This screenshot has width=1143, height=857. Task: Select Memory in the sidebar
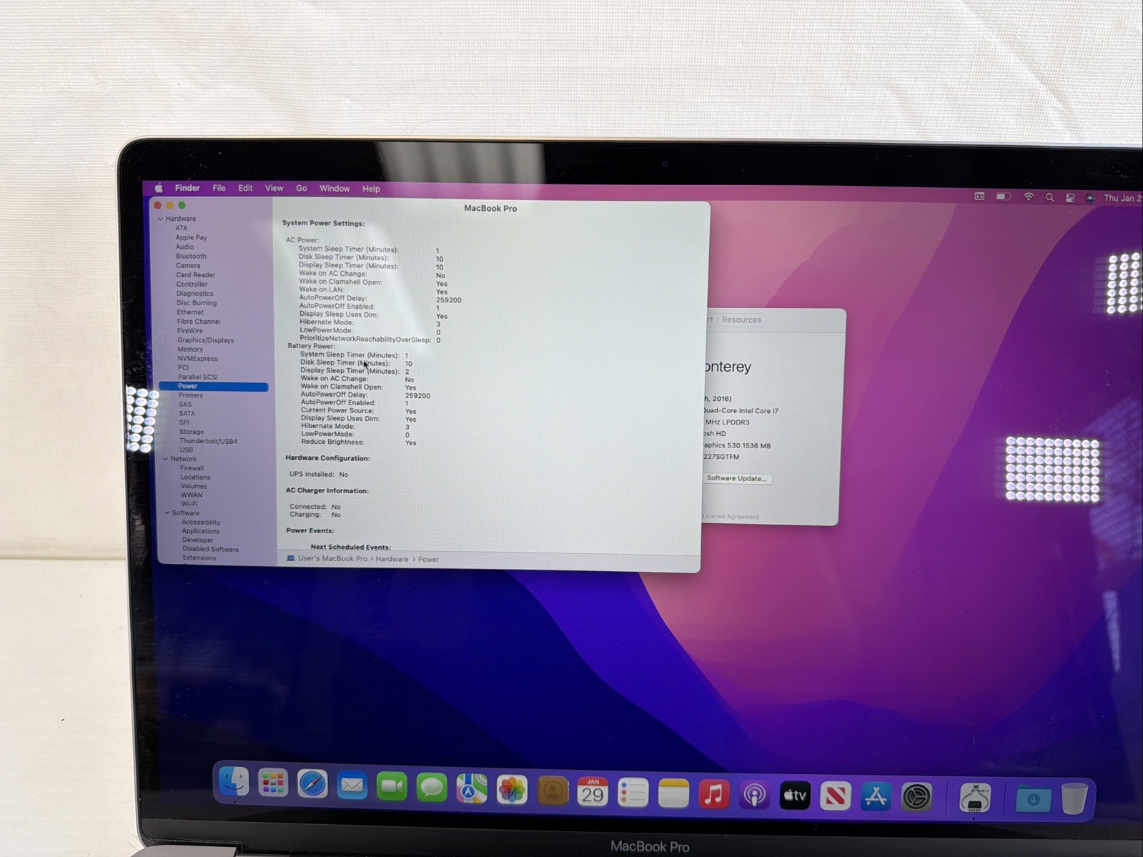(190, 350)
